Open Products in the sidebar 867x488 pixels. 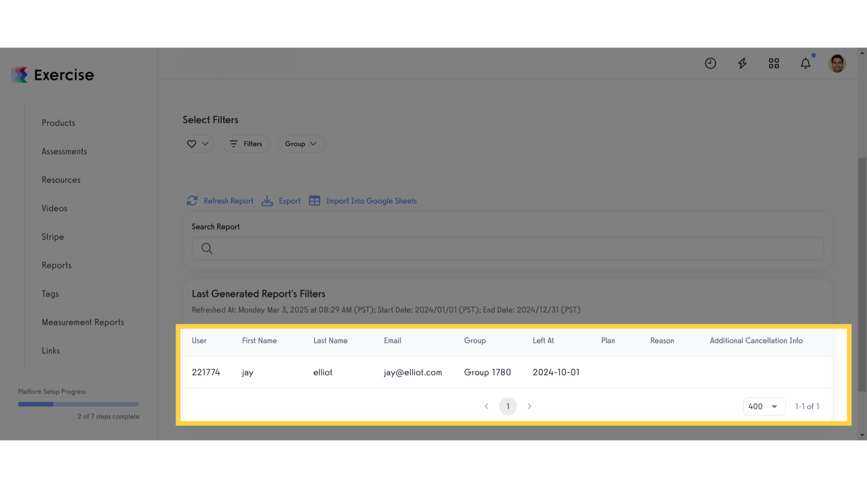point(58,123)
